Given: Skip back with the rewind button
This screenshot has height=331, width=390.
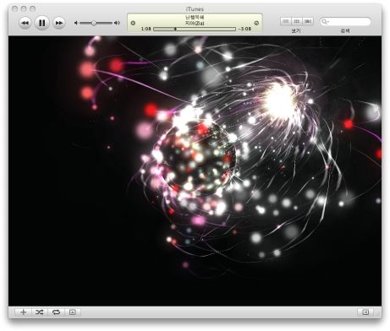Looking at the screenshot, I should click(x=25, y=23).
